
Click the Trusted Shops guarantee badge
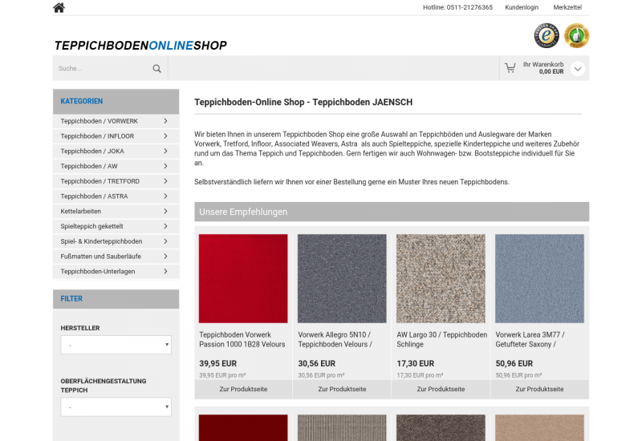(547, 35)
